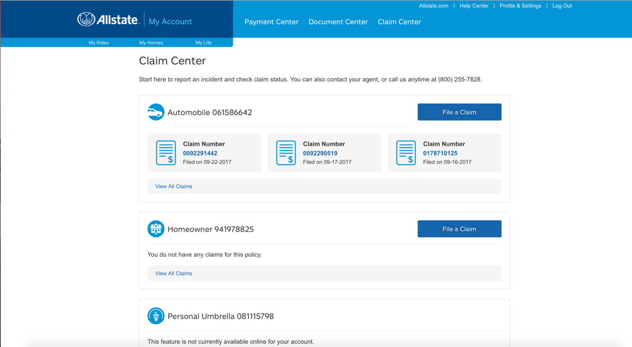Open Profile & Settings

click(520, 6)
